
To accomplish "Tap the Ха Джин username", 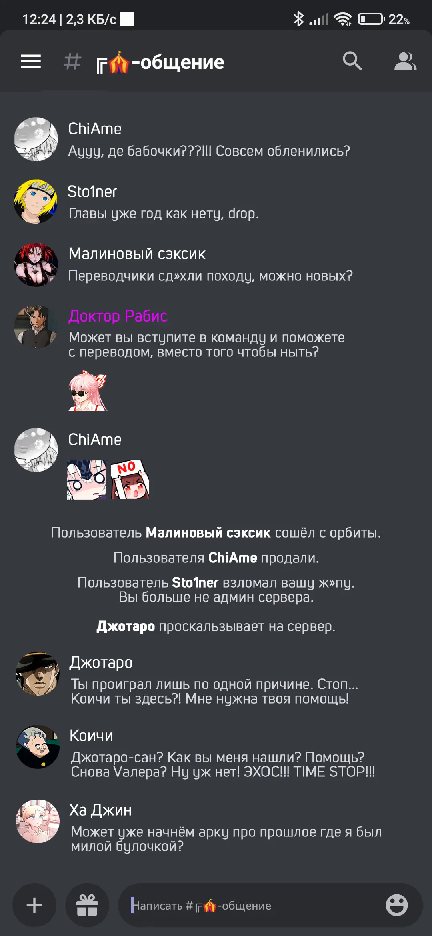I will click(100, 810).
